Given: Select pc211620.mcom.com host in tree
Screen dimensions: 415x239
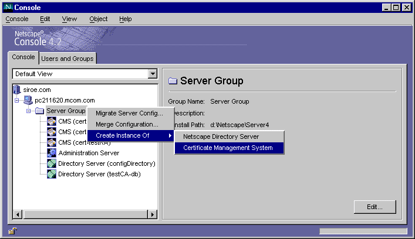Looking at the screenshot, I should [x=65, y=100].
